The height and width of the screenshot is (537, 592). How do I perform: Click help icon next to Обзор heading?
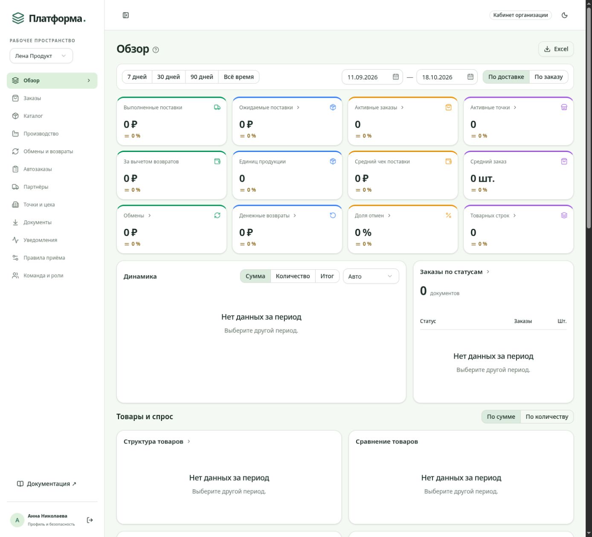click(156, 50)
